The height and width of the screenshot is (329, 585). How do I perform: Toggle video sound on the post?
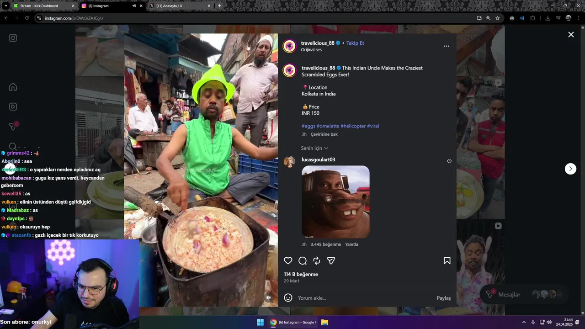tap(269, 297)
